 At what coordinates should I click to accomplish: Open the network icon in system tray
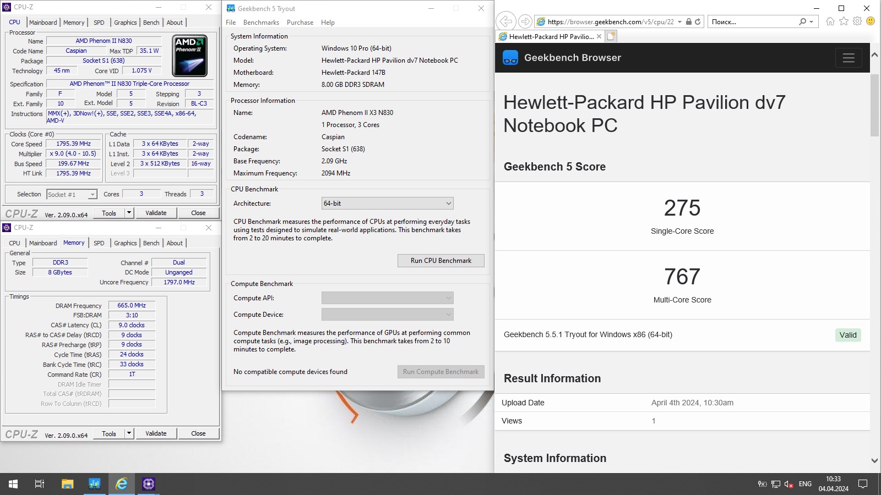(775, 484)
